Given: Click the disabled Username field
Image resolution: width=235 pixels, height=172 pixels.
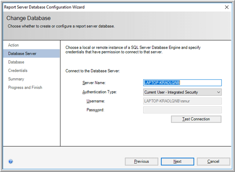Looking at the screenshot, I should pos(182,101).
